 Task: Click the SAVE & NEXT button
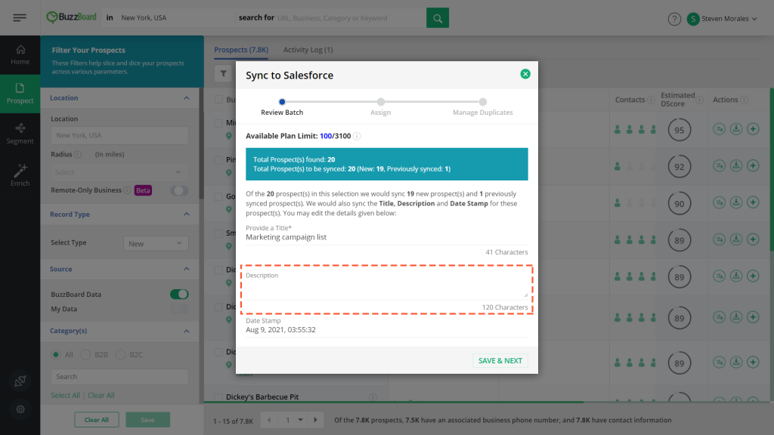click(500, 360)
